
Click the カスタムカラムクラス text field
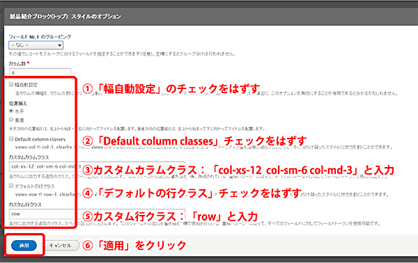click(x=98, y=167)
